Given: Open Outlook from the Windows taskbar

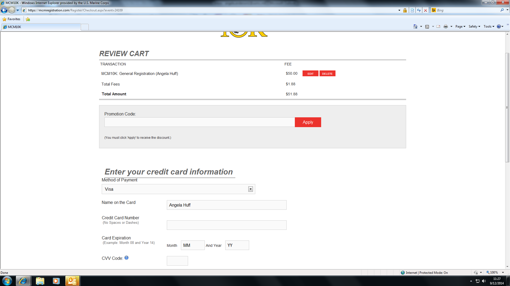Looking at the screenshot, I should [72, 281].
